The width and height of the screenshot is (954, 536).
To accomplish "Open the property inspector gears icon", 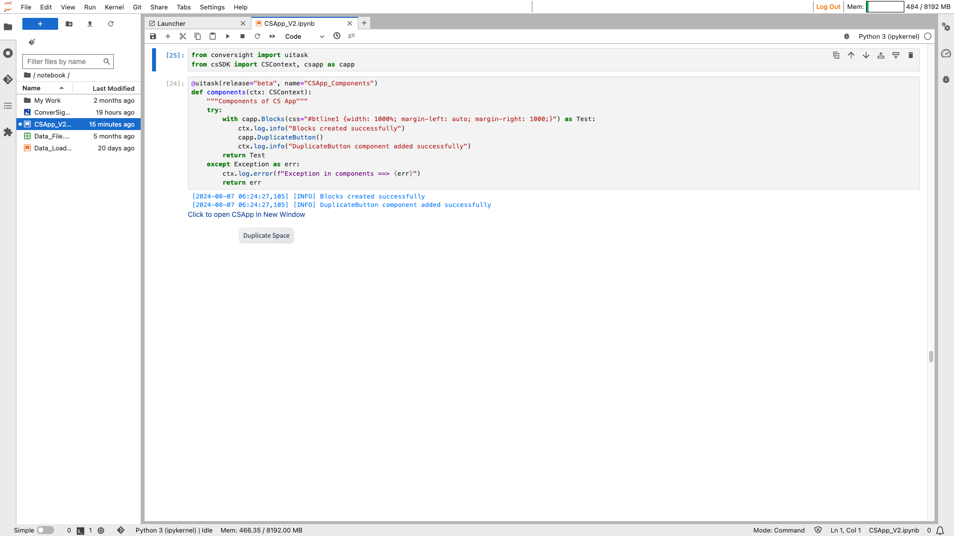I will 946,27.
